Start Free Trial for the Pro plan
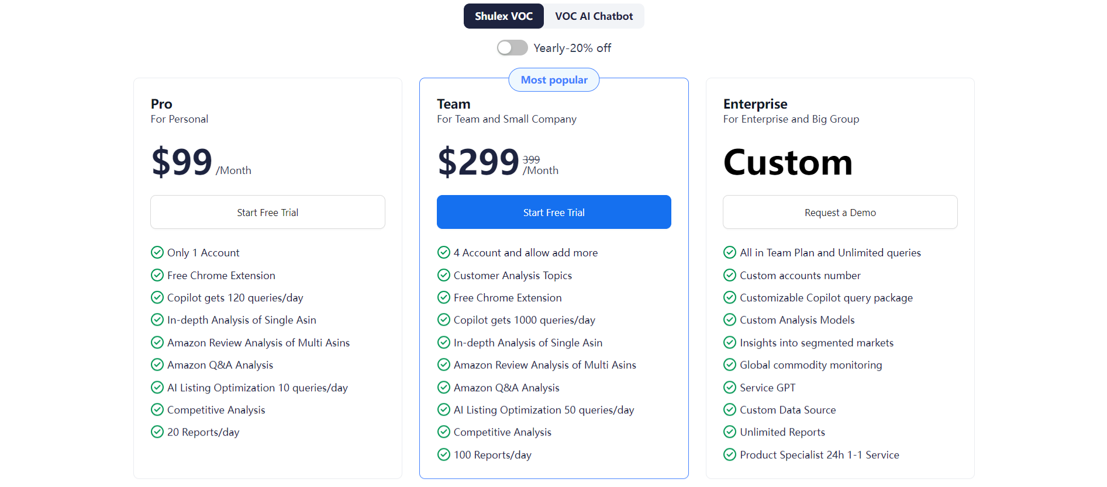The height and width of the screenshot is (487, 1107). coord(268,212)
